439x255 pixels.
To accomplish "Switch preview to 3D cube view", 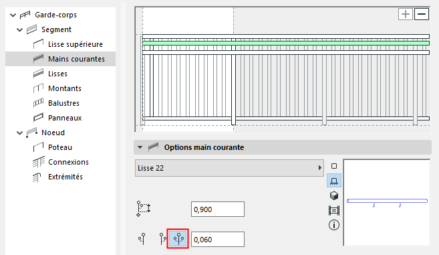I will [334, 195].
